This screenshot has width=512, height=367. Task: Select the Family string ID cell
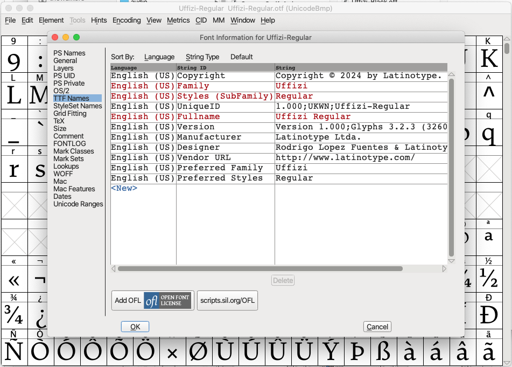[x=225, y=86]
